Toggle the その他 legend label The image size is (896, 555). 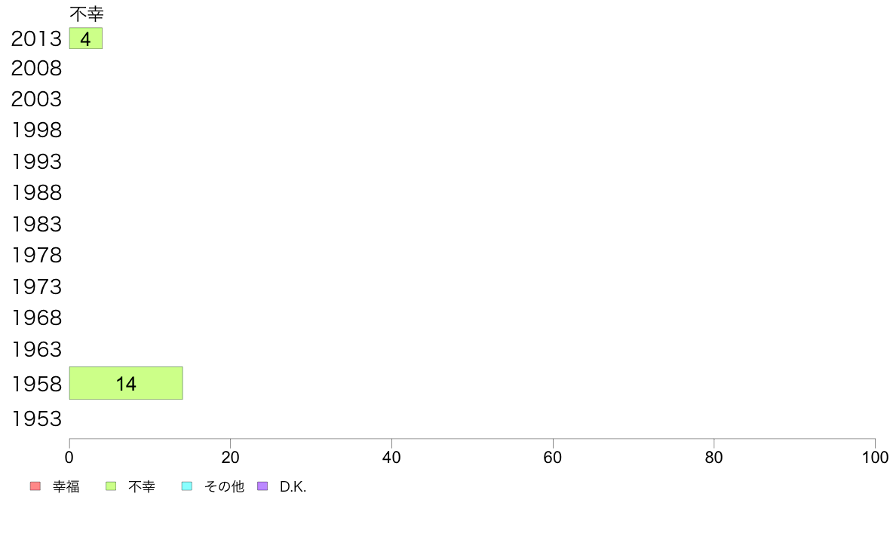[224, 487]
